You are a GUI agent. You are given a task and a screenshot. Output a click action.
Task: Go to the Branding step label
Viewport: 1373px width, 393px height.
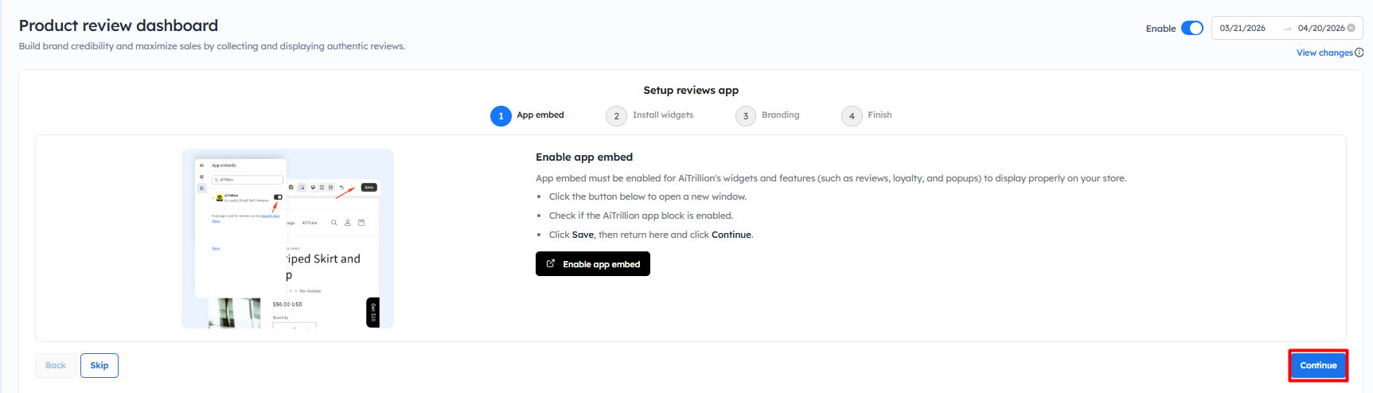tap(780, 115)
